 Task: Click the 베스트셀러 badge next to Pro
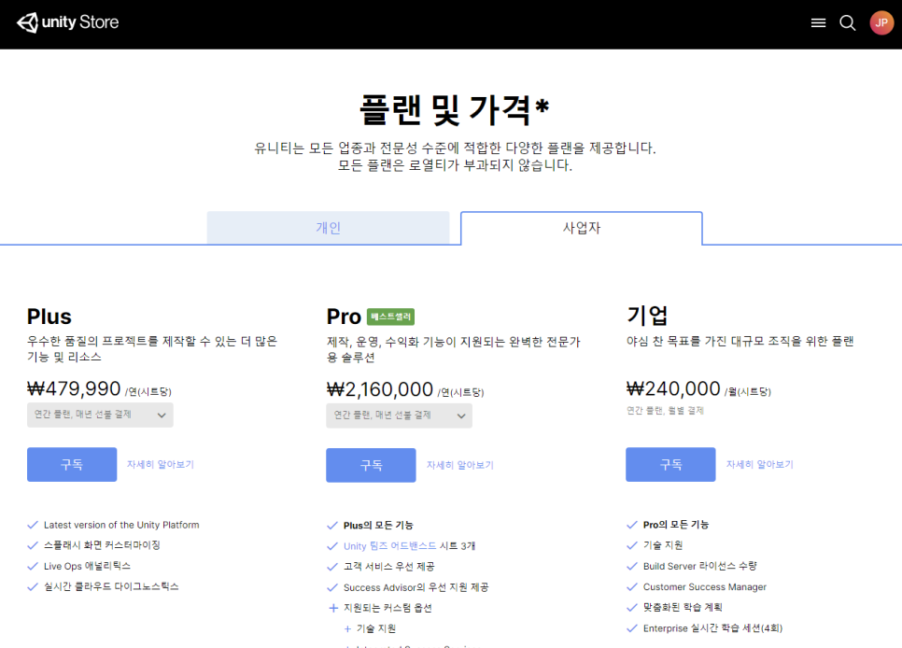(390, 317)
